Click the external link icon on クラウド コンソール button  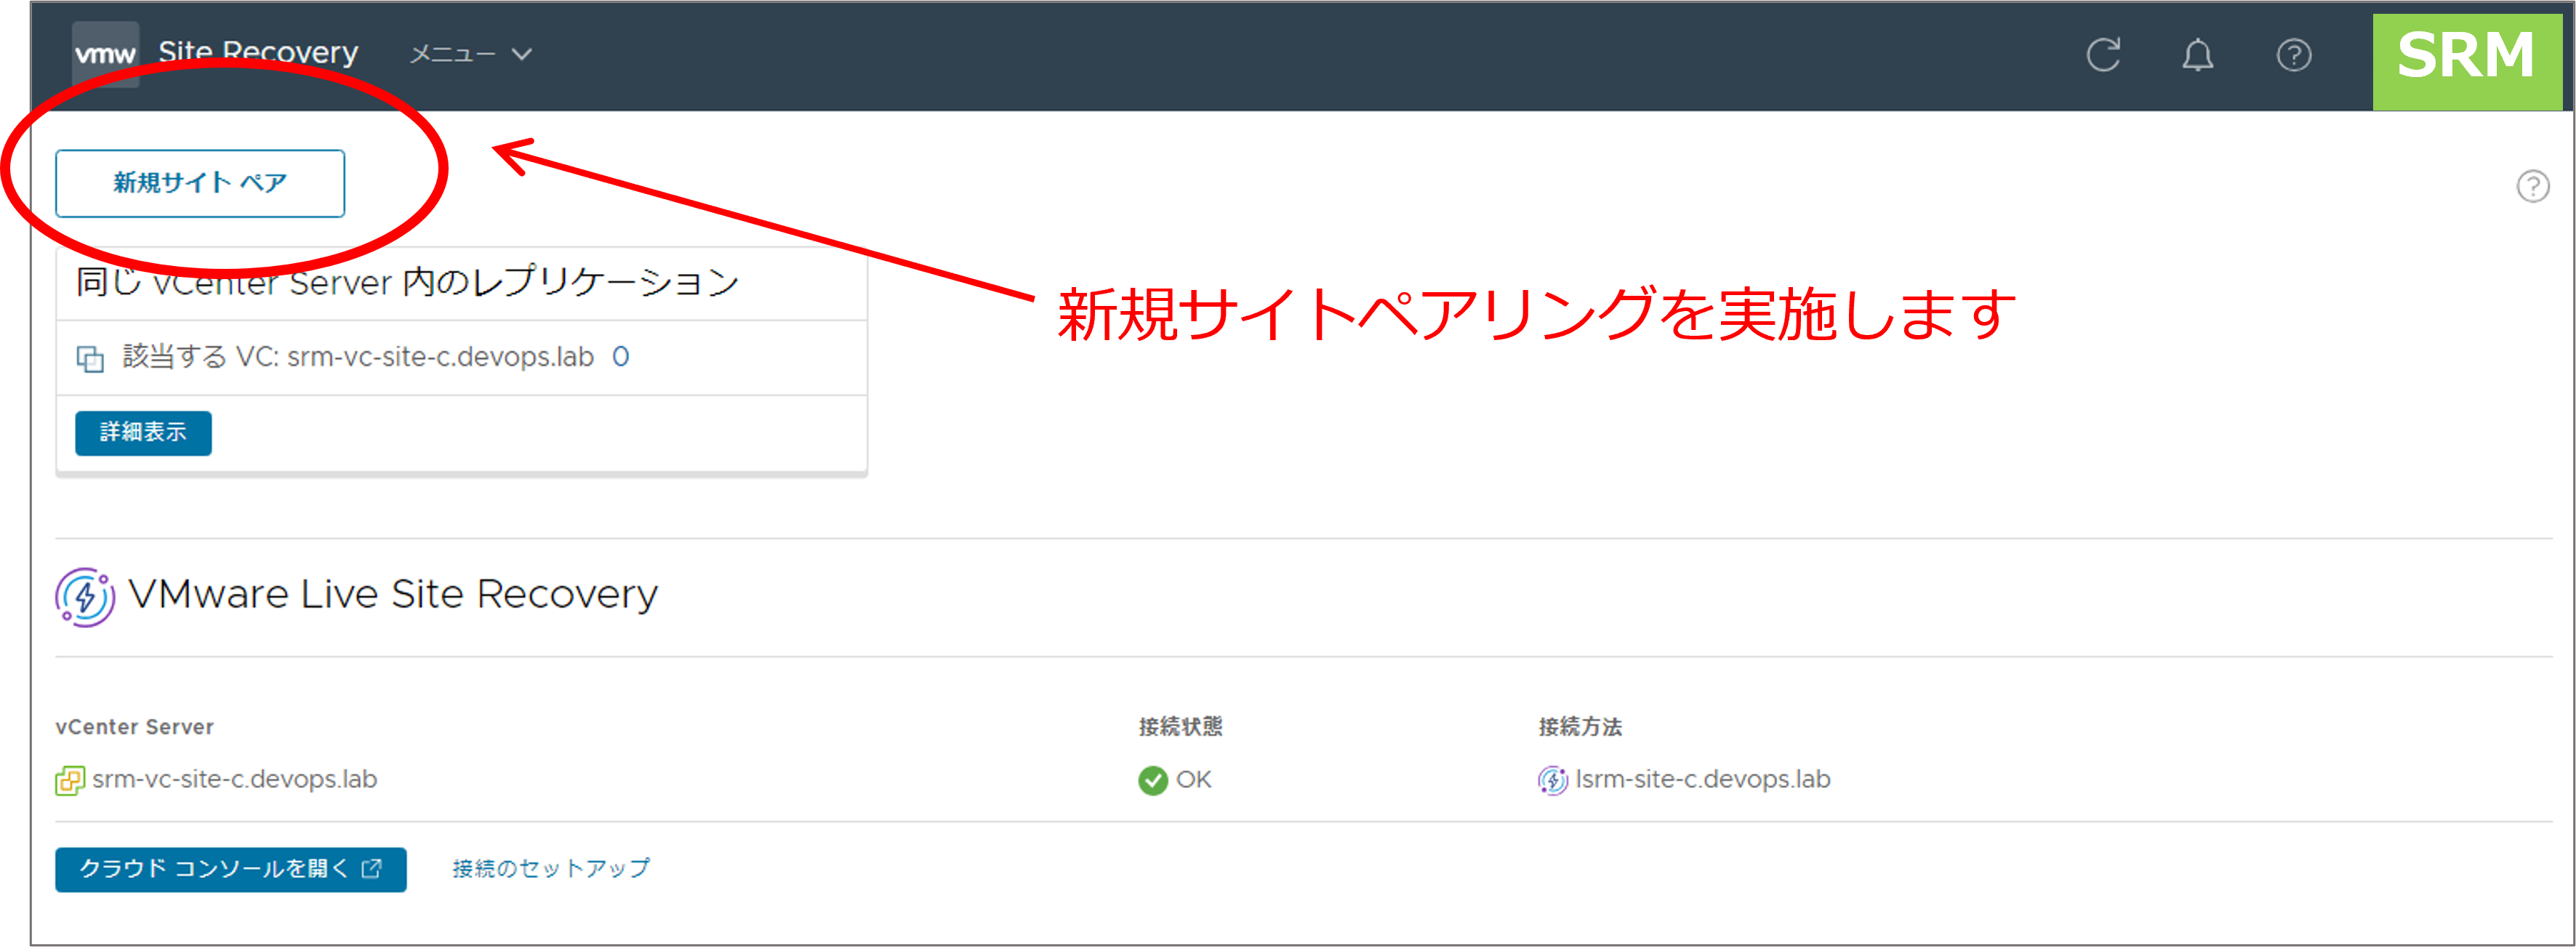point(371,868)
